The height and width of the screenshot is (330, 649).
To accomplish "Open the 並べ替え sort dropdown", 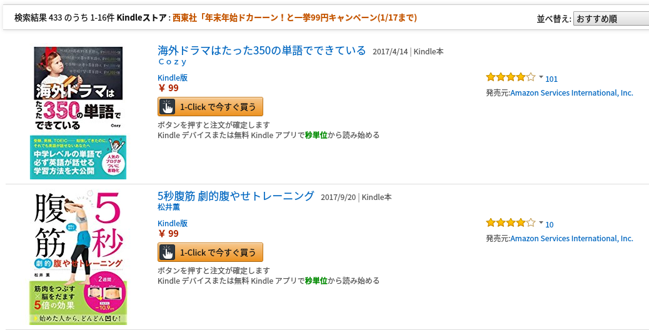I will pyautogui.click(x=611, y=19).
